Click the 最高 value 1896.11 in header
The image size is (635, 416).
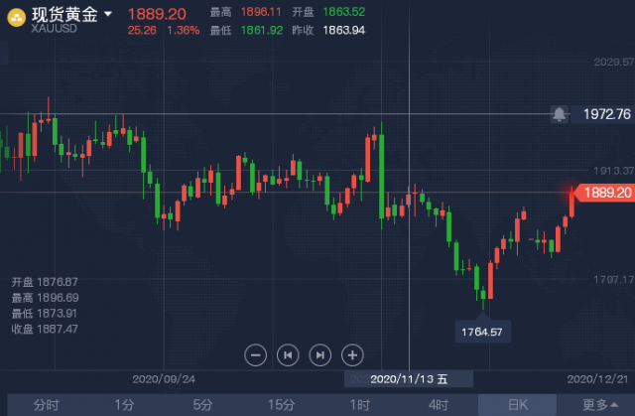point(261,12)
